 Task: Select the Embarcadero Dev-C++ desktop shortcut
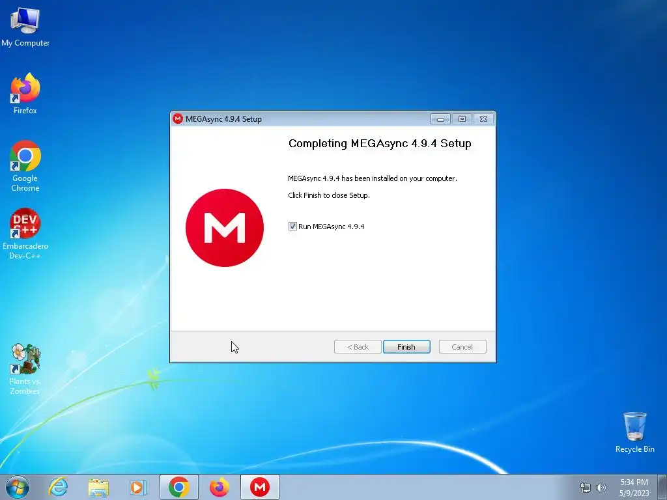click(25, 234)
